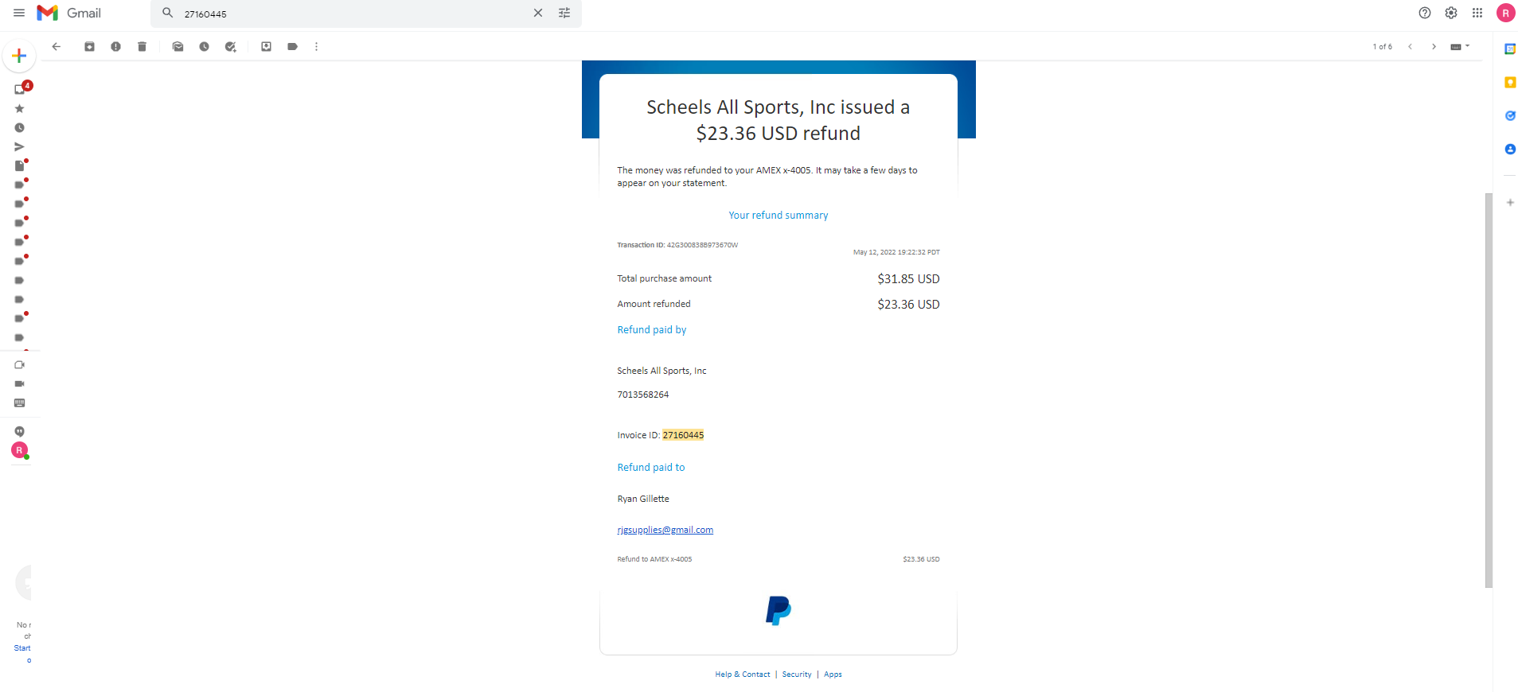This screenshot has width=1518, height=692.
Task: Open the Google apps grid
Action: pyautogui.click(x=1477, y=13)
